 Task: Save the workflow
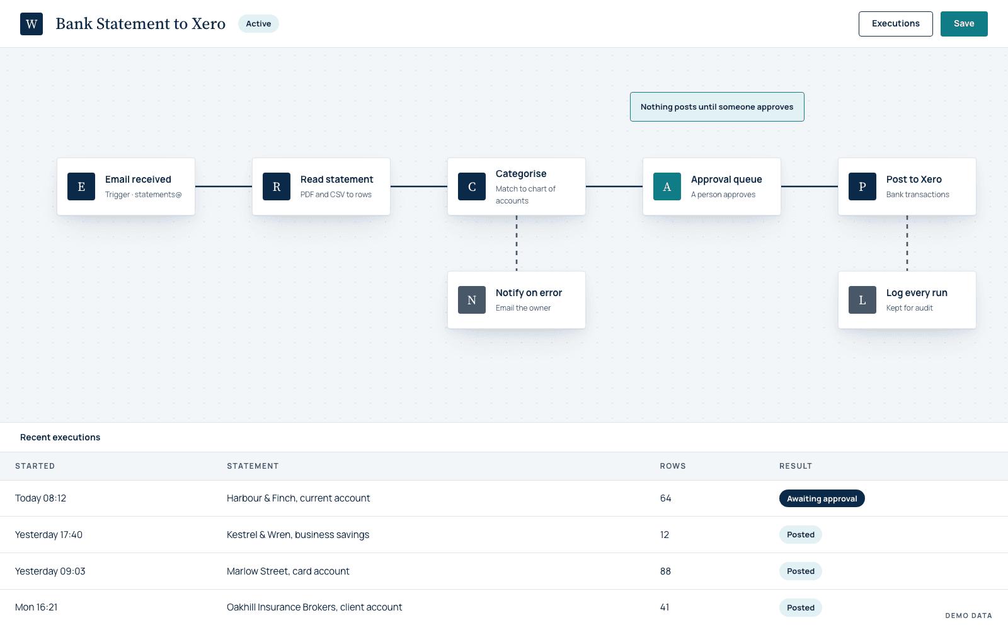pos(964,24)
